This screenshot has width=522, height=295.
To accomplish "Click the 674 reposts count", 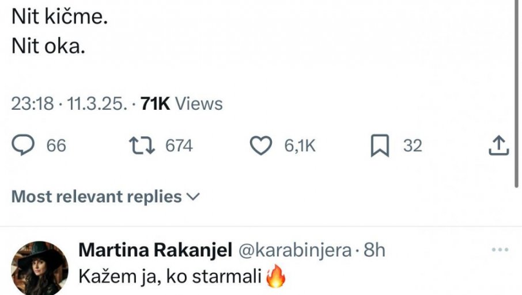I will click(x=179, y=146).
